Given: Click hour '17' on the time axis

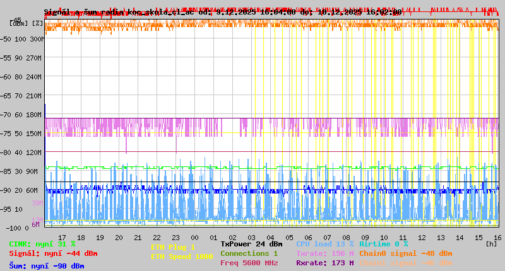Looking at the screenshot, I should (62, 238).
